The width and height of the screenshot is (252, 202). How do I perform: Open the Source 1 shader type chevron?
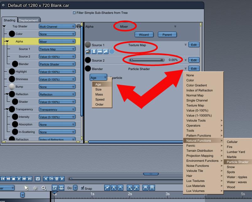click(185, 45)
